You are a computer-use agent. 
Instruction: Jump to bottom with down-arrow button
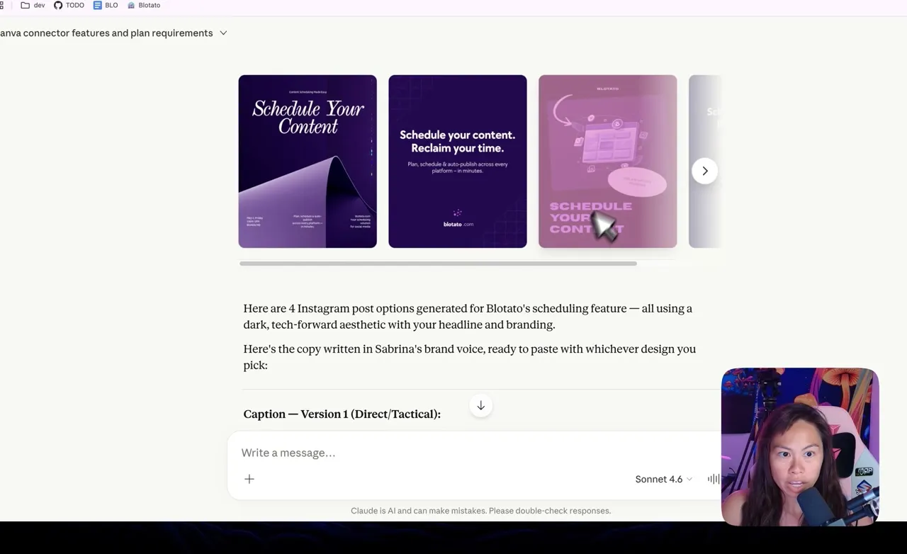[480, 406]
